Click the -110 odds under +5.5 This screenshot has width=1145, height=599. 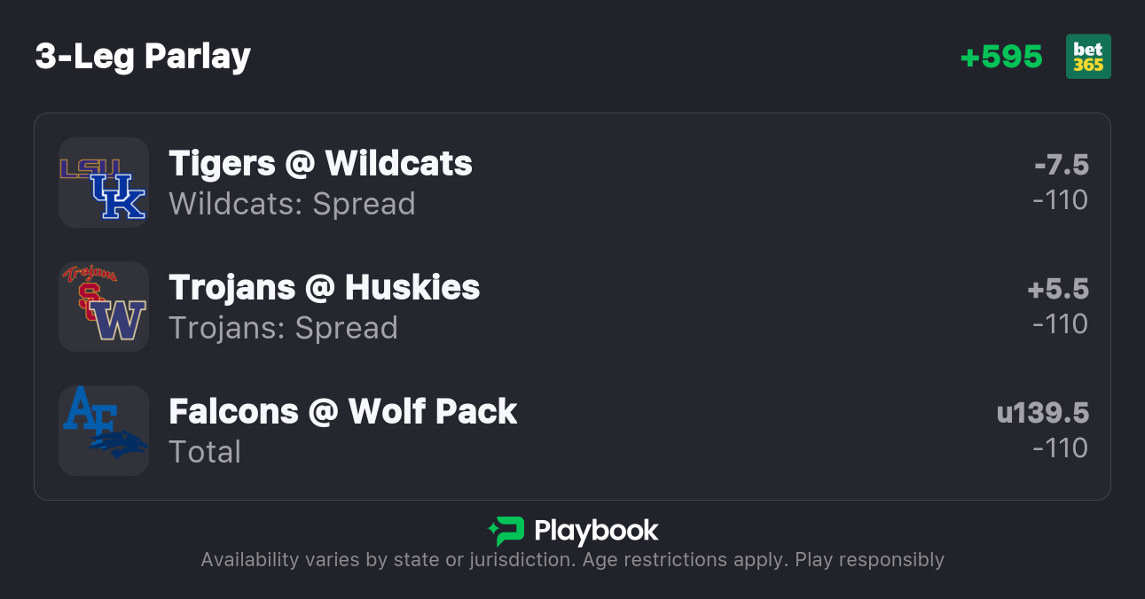[1060, 324]
